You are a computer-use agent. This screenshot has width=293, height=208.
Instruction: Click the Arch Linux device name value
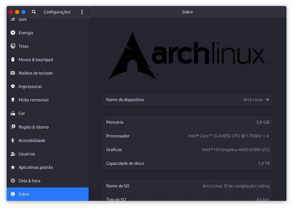click(253, 100)
